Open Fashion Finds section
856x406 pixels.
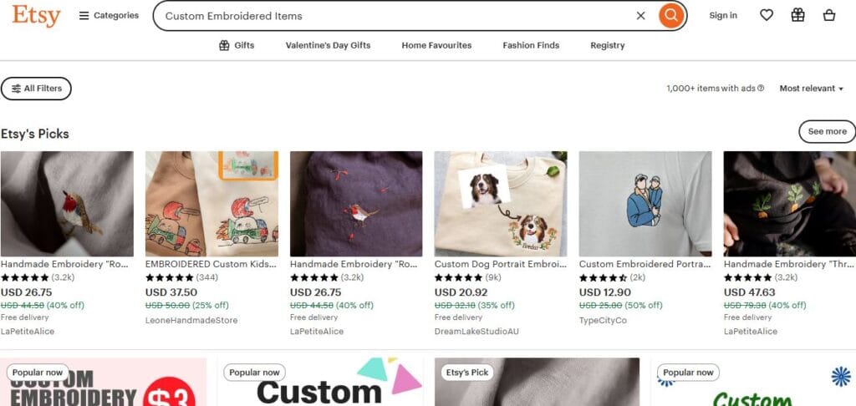click(x=531, y=45)
